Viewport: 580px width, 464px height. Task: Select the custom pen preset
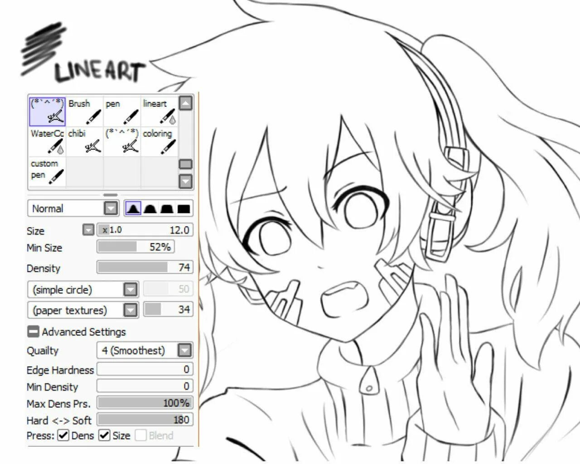coord(48,171)
